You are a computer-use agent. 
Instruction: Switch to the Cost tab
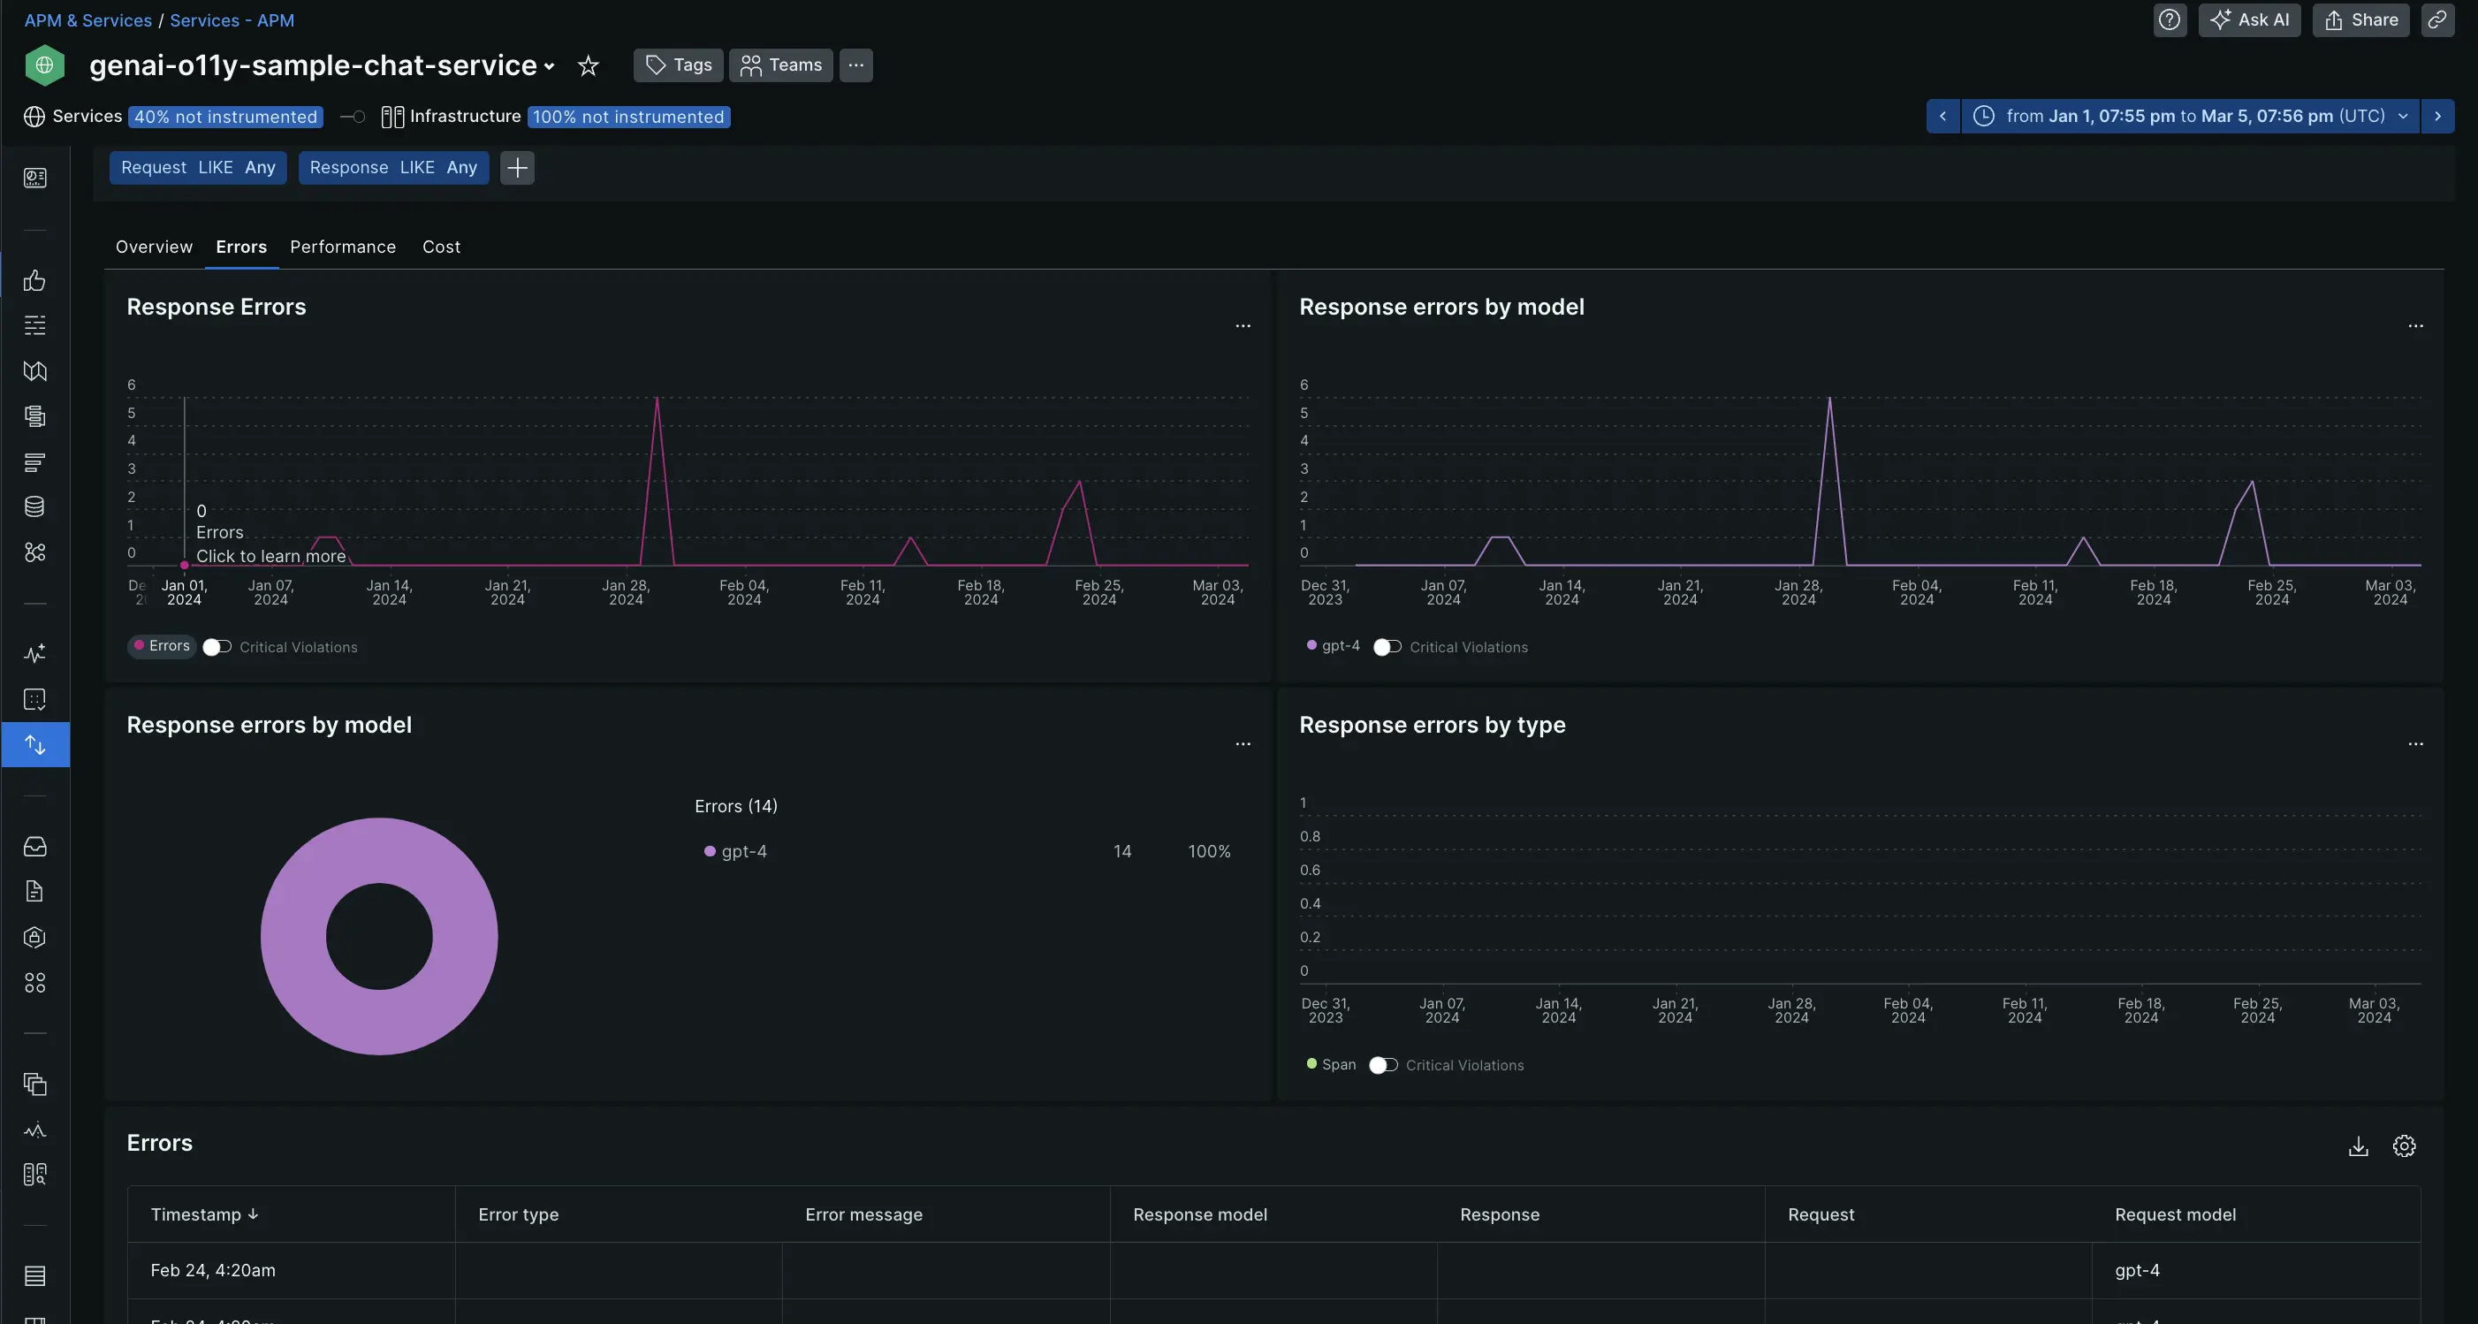point(441,247)
